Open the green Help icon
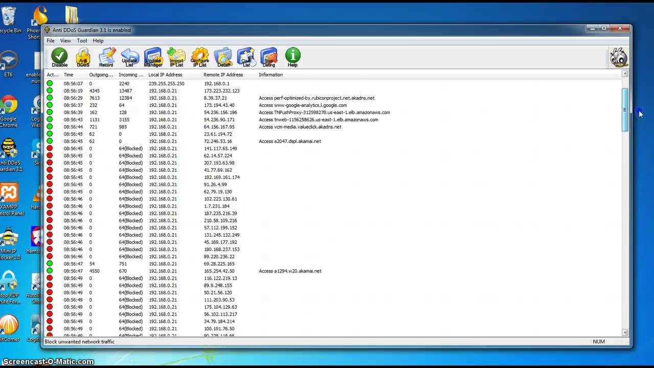 coord(293,57)
